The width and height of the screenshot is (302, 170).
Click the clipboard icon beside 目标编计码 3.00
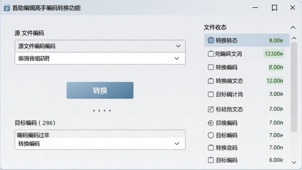tap(211, 94)
